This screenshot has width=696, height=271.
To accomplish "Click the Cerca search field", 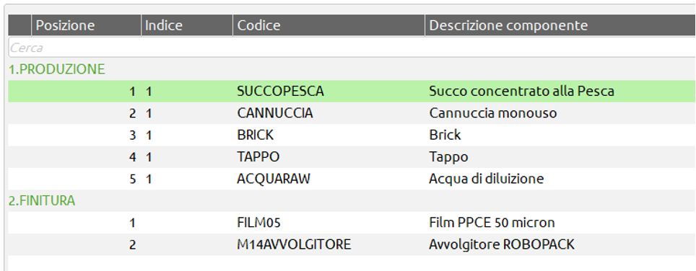I will pos(352,48).
